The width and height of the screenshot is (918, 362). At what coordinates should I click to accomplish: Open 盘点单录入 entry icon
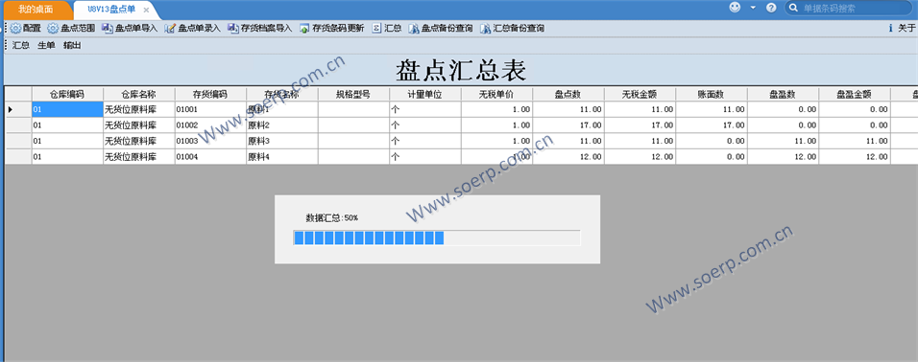170,28
